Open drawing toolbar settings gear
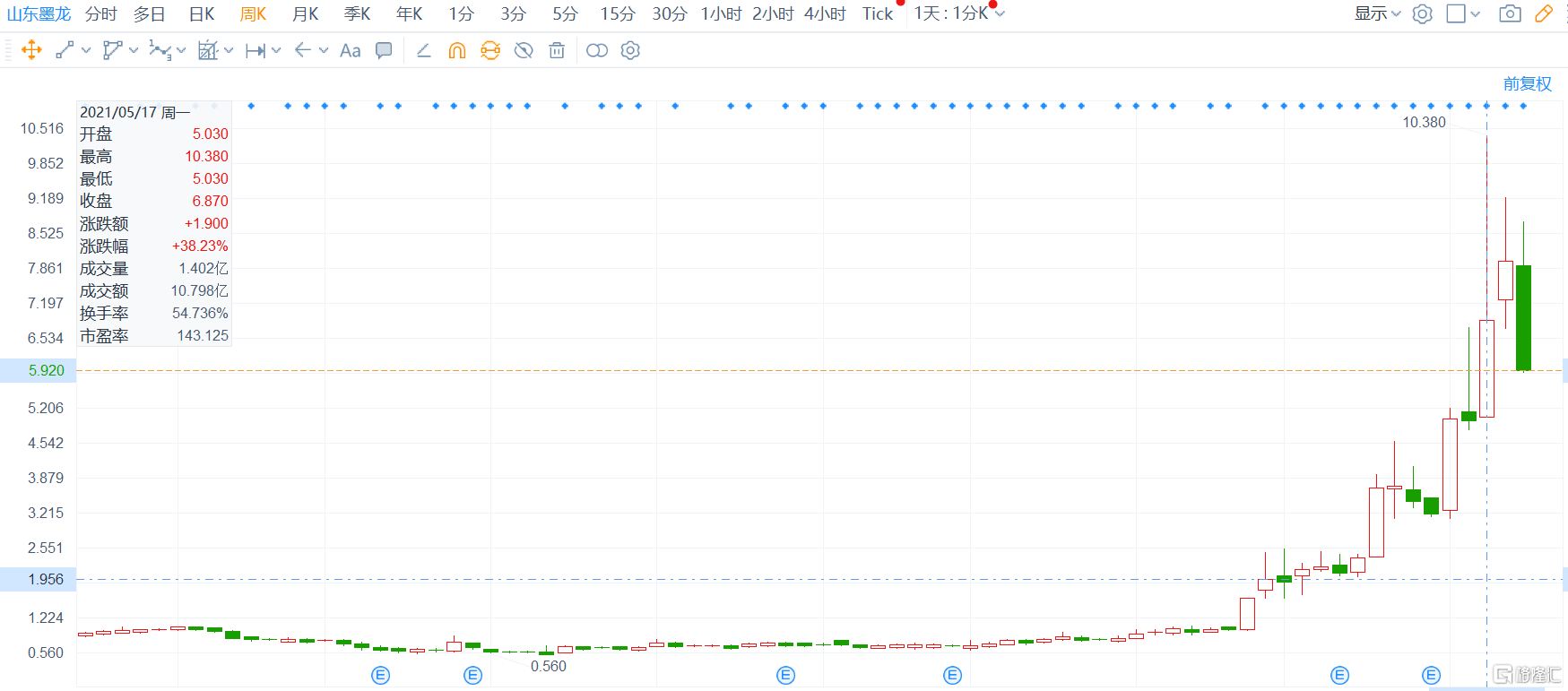The height and width of the screenshot is (691, 1568). (630, 50)
